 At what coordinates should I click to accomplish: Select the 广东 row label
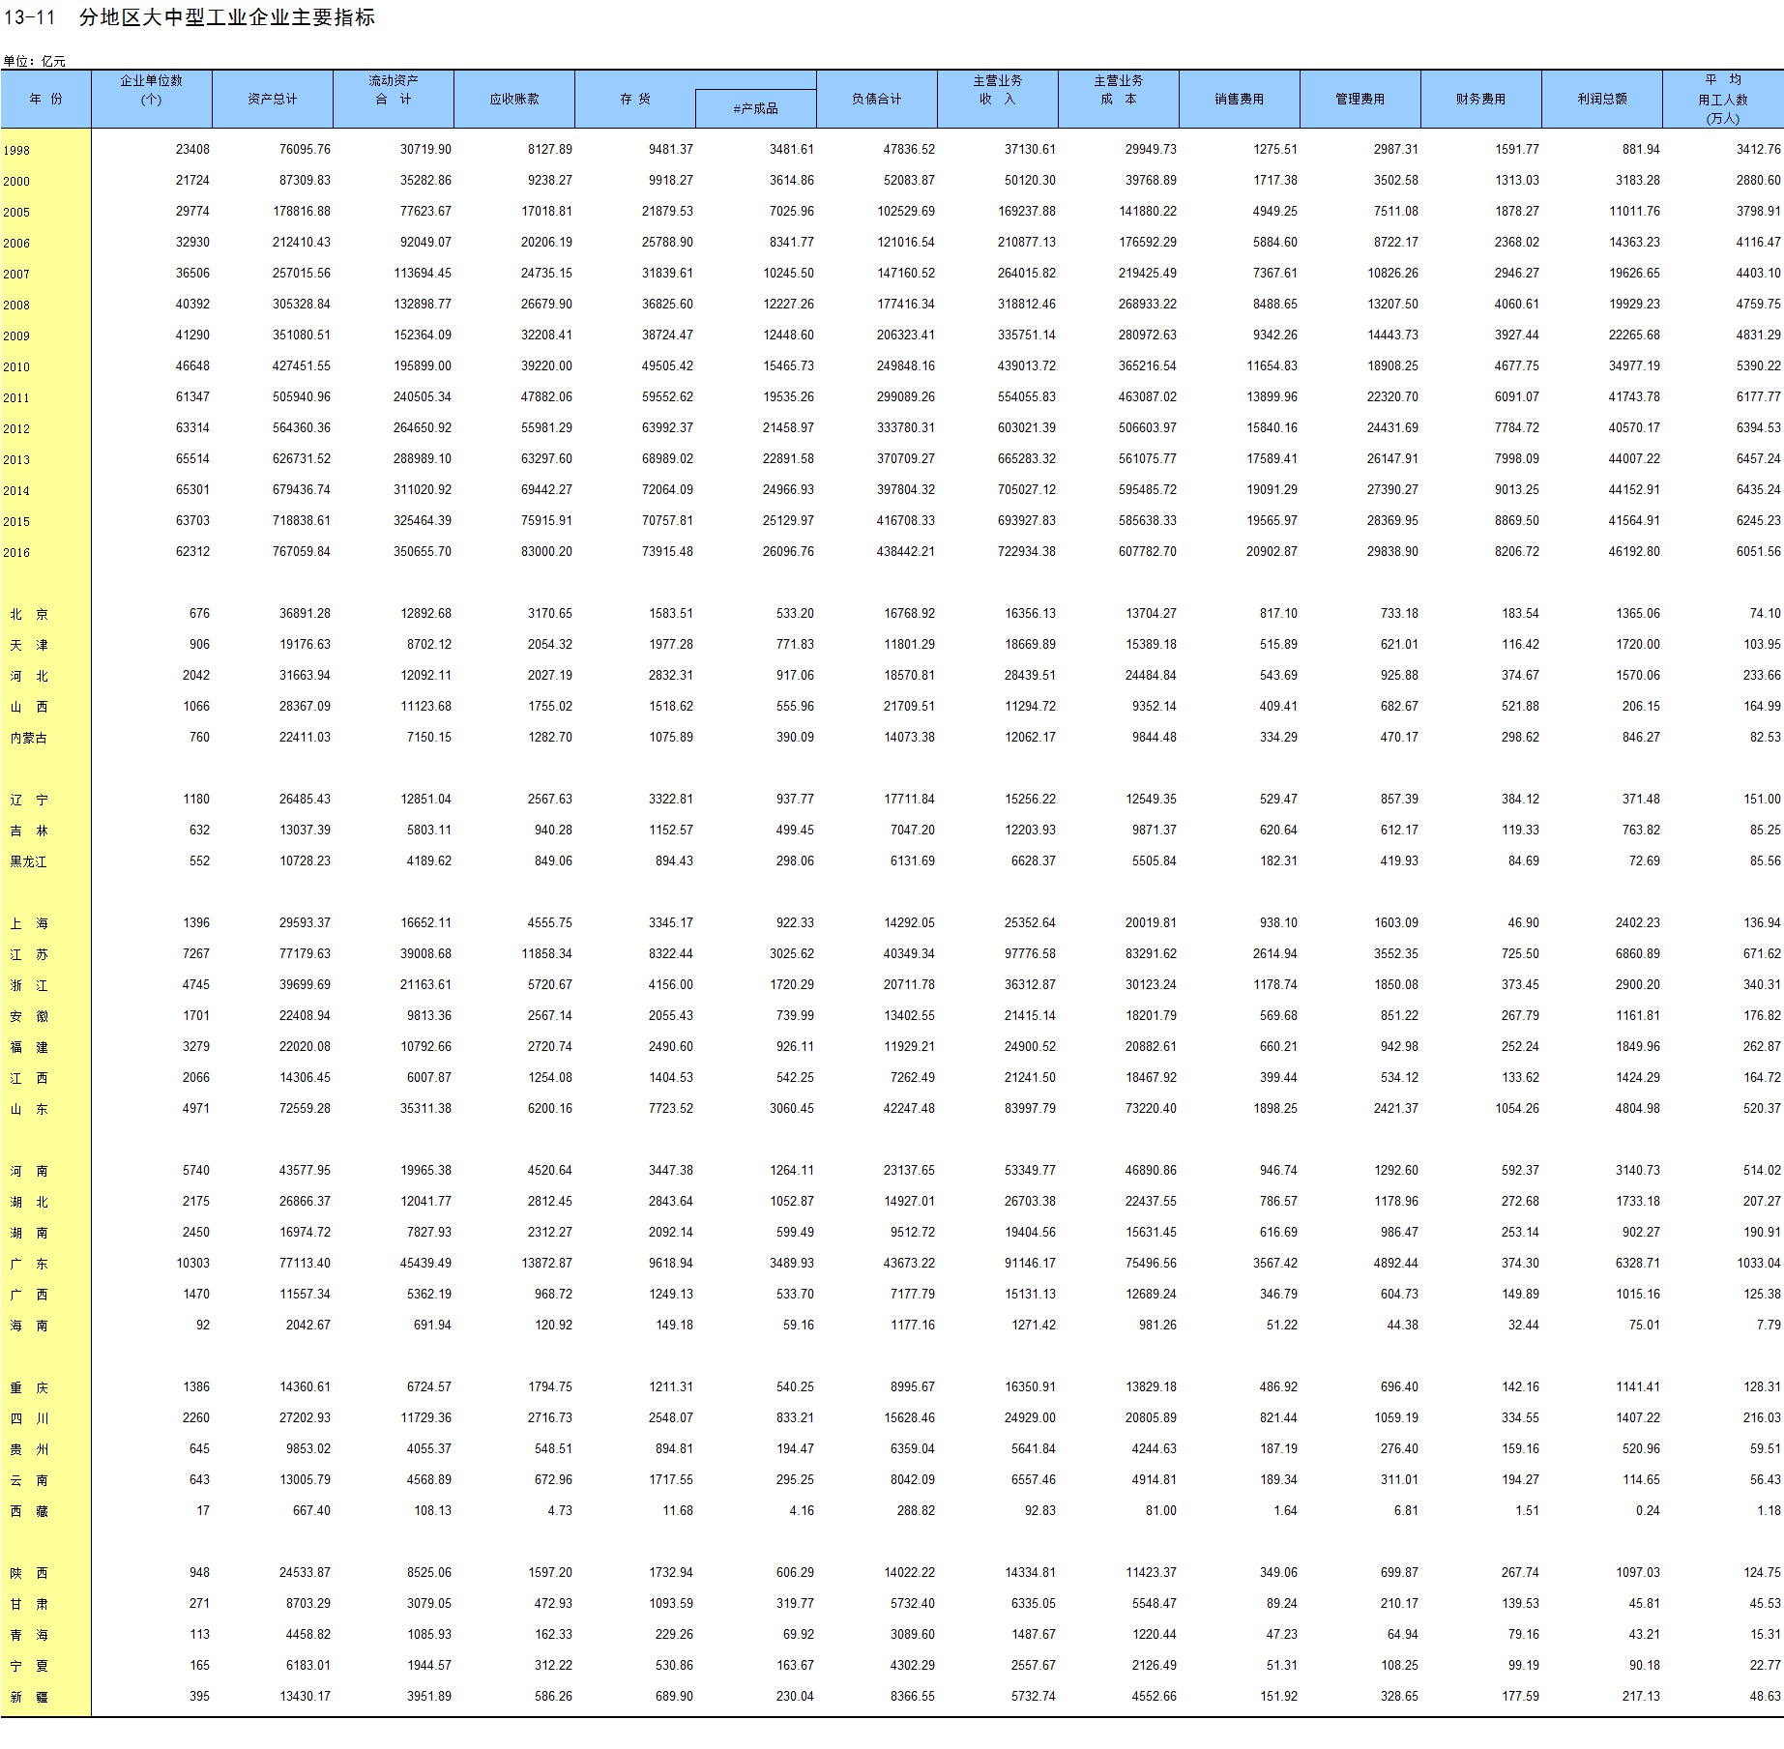click(x=29, y=1264)
